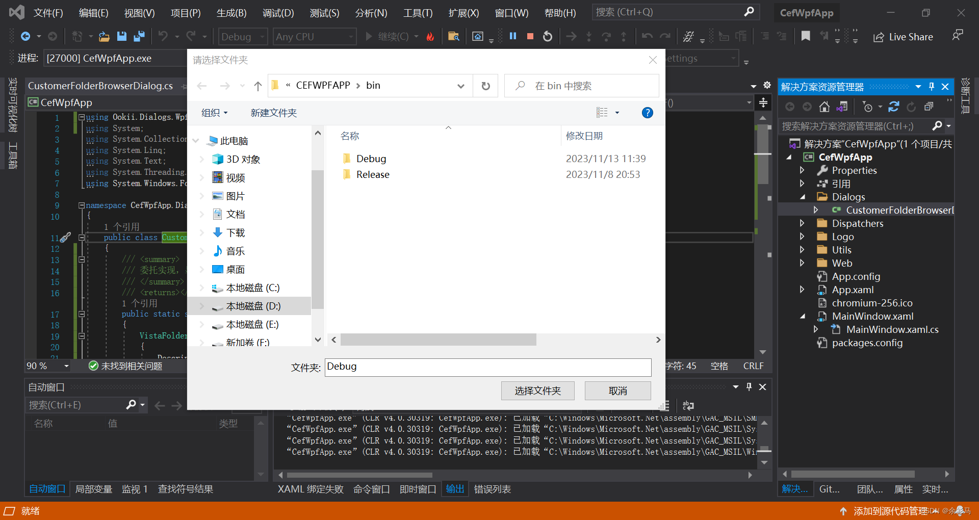
Task: Toggle a bookmark with the flag icon
Action: click(806, 36)
